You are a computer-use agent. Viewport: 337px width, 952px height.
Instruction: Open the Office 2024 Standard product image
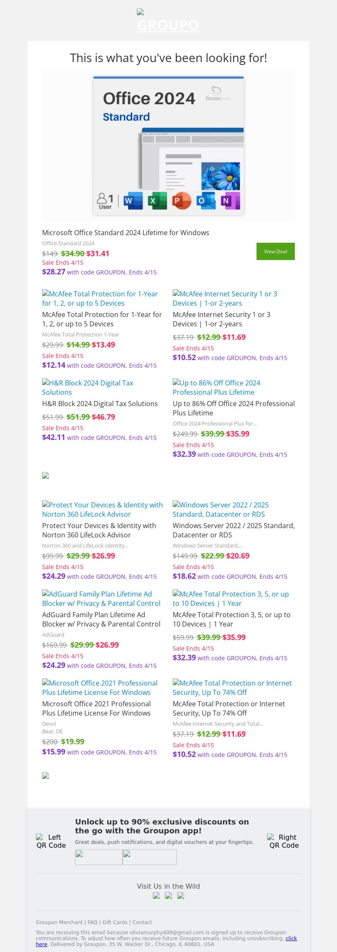(x=168, y=146)
